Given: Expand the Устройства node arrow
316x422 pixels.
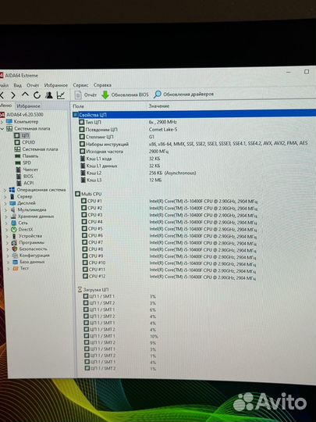Looking at the screenshot, I should pos(7,236).
